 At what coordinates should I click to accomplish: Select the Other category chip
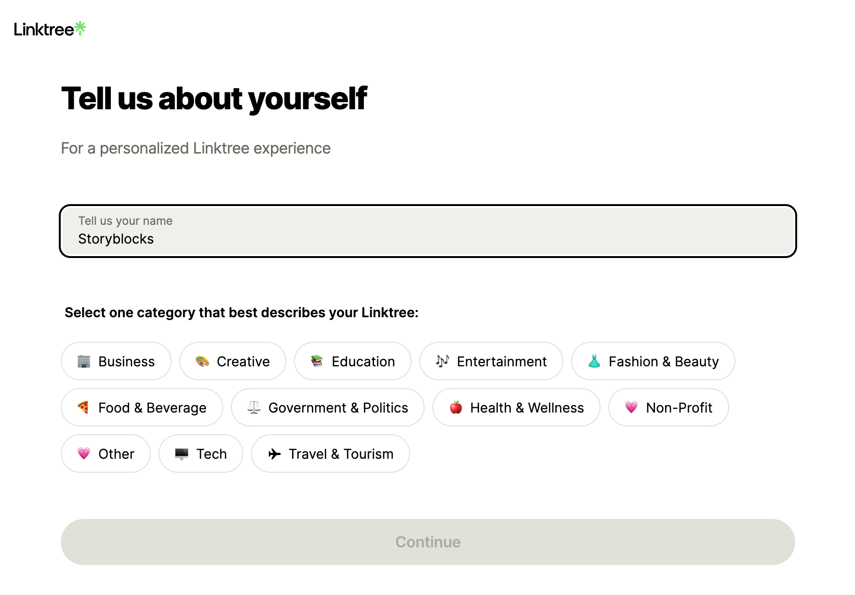(106, 453)
